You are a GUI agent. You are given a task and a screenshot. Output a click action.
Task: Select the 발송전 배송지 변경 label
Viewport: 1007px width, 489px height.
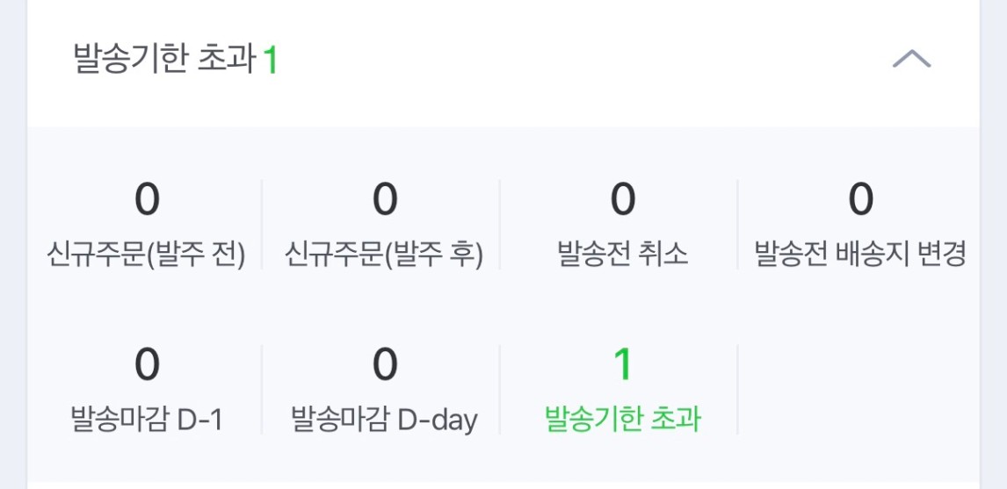pyautogui.click(x=860, y=255)
